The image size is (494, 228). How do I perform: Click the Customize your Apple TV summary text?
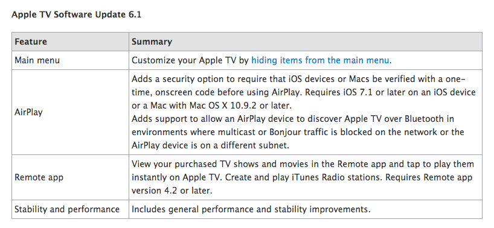(x=261, y=60)
